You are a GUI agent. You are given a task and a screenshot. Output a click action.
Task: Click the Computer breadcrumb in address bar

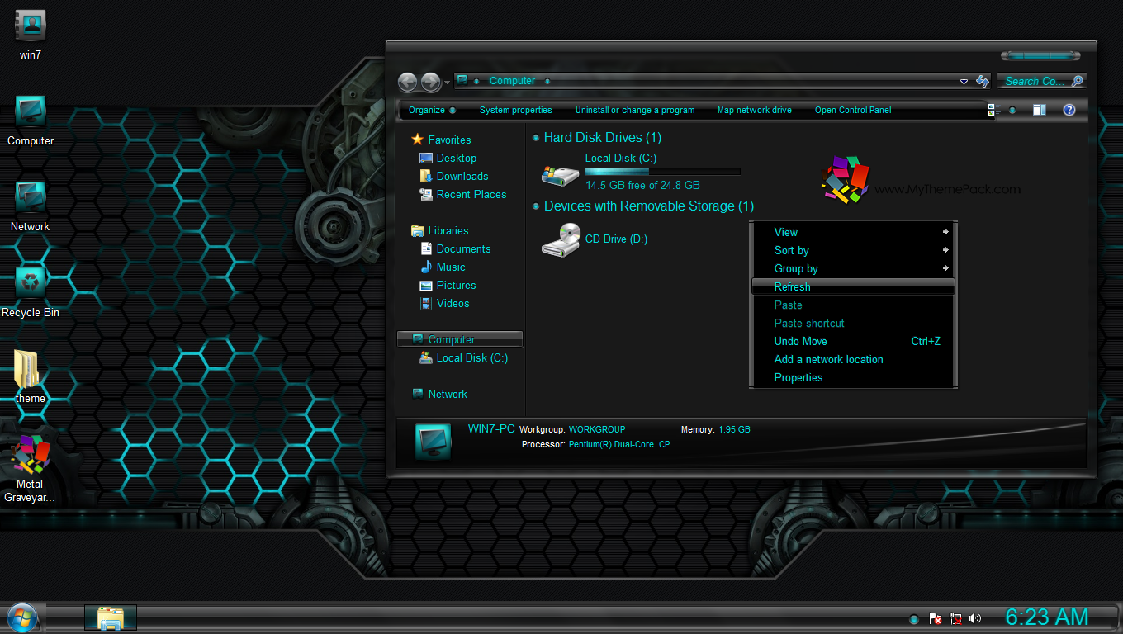point(512,81)
